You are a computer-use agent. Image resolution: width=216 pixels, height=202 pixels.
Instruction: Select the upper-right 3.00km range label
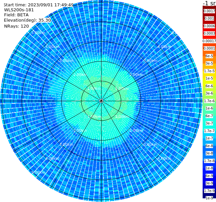coord(151,61)
